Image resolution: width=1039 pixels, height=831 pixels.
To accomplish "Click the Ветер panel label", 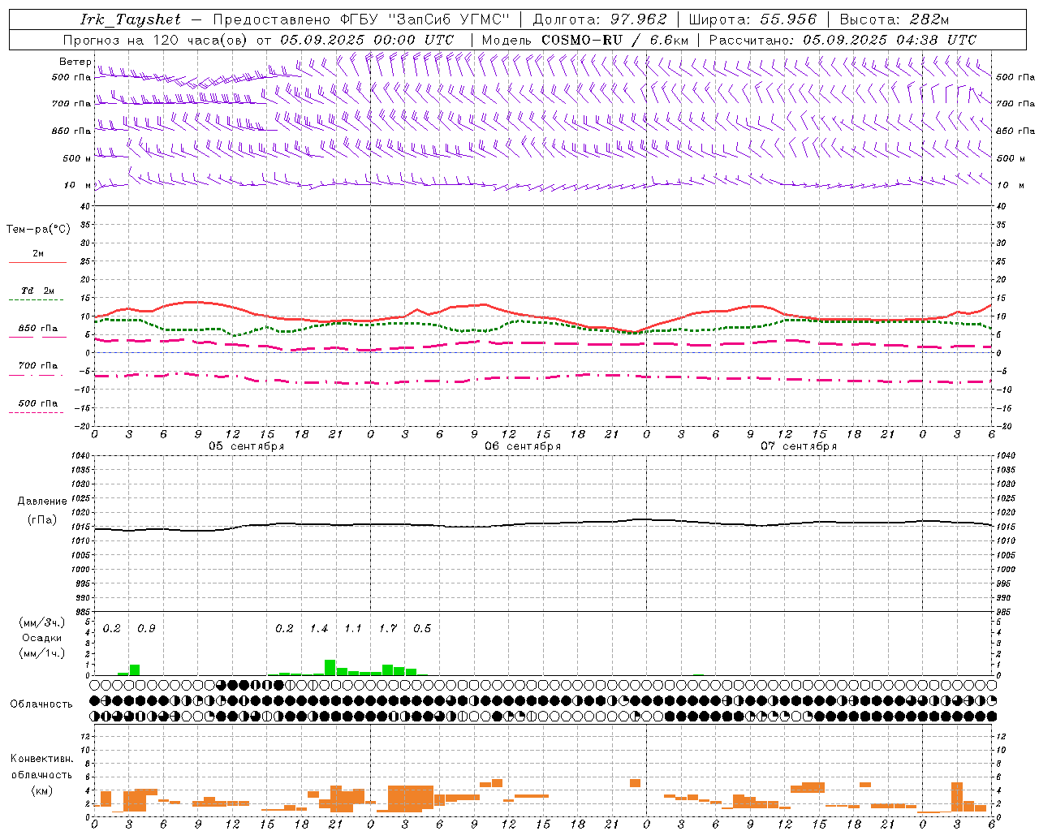I will [75, 62].
